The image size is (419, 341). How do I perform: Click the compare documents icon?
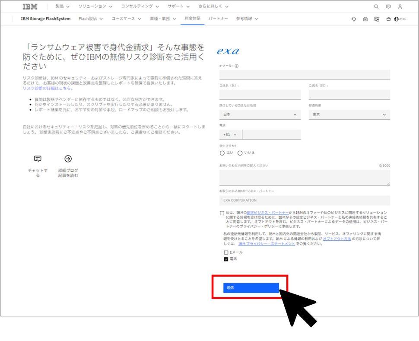pos(377,19)
